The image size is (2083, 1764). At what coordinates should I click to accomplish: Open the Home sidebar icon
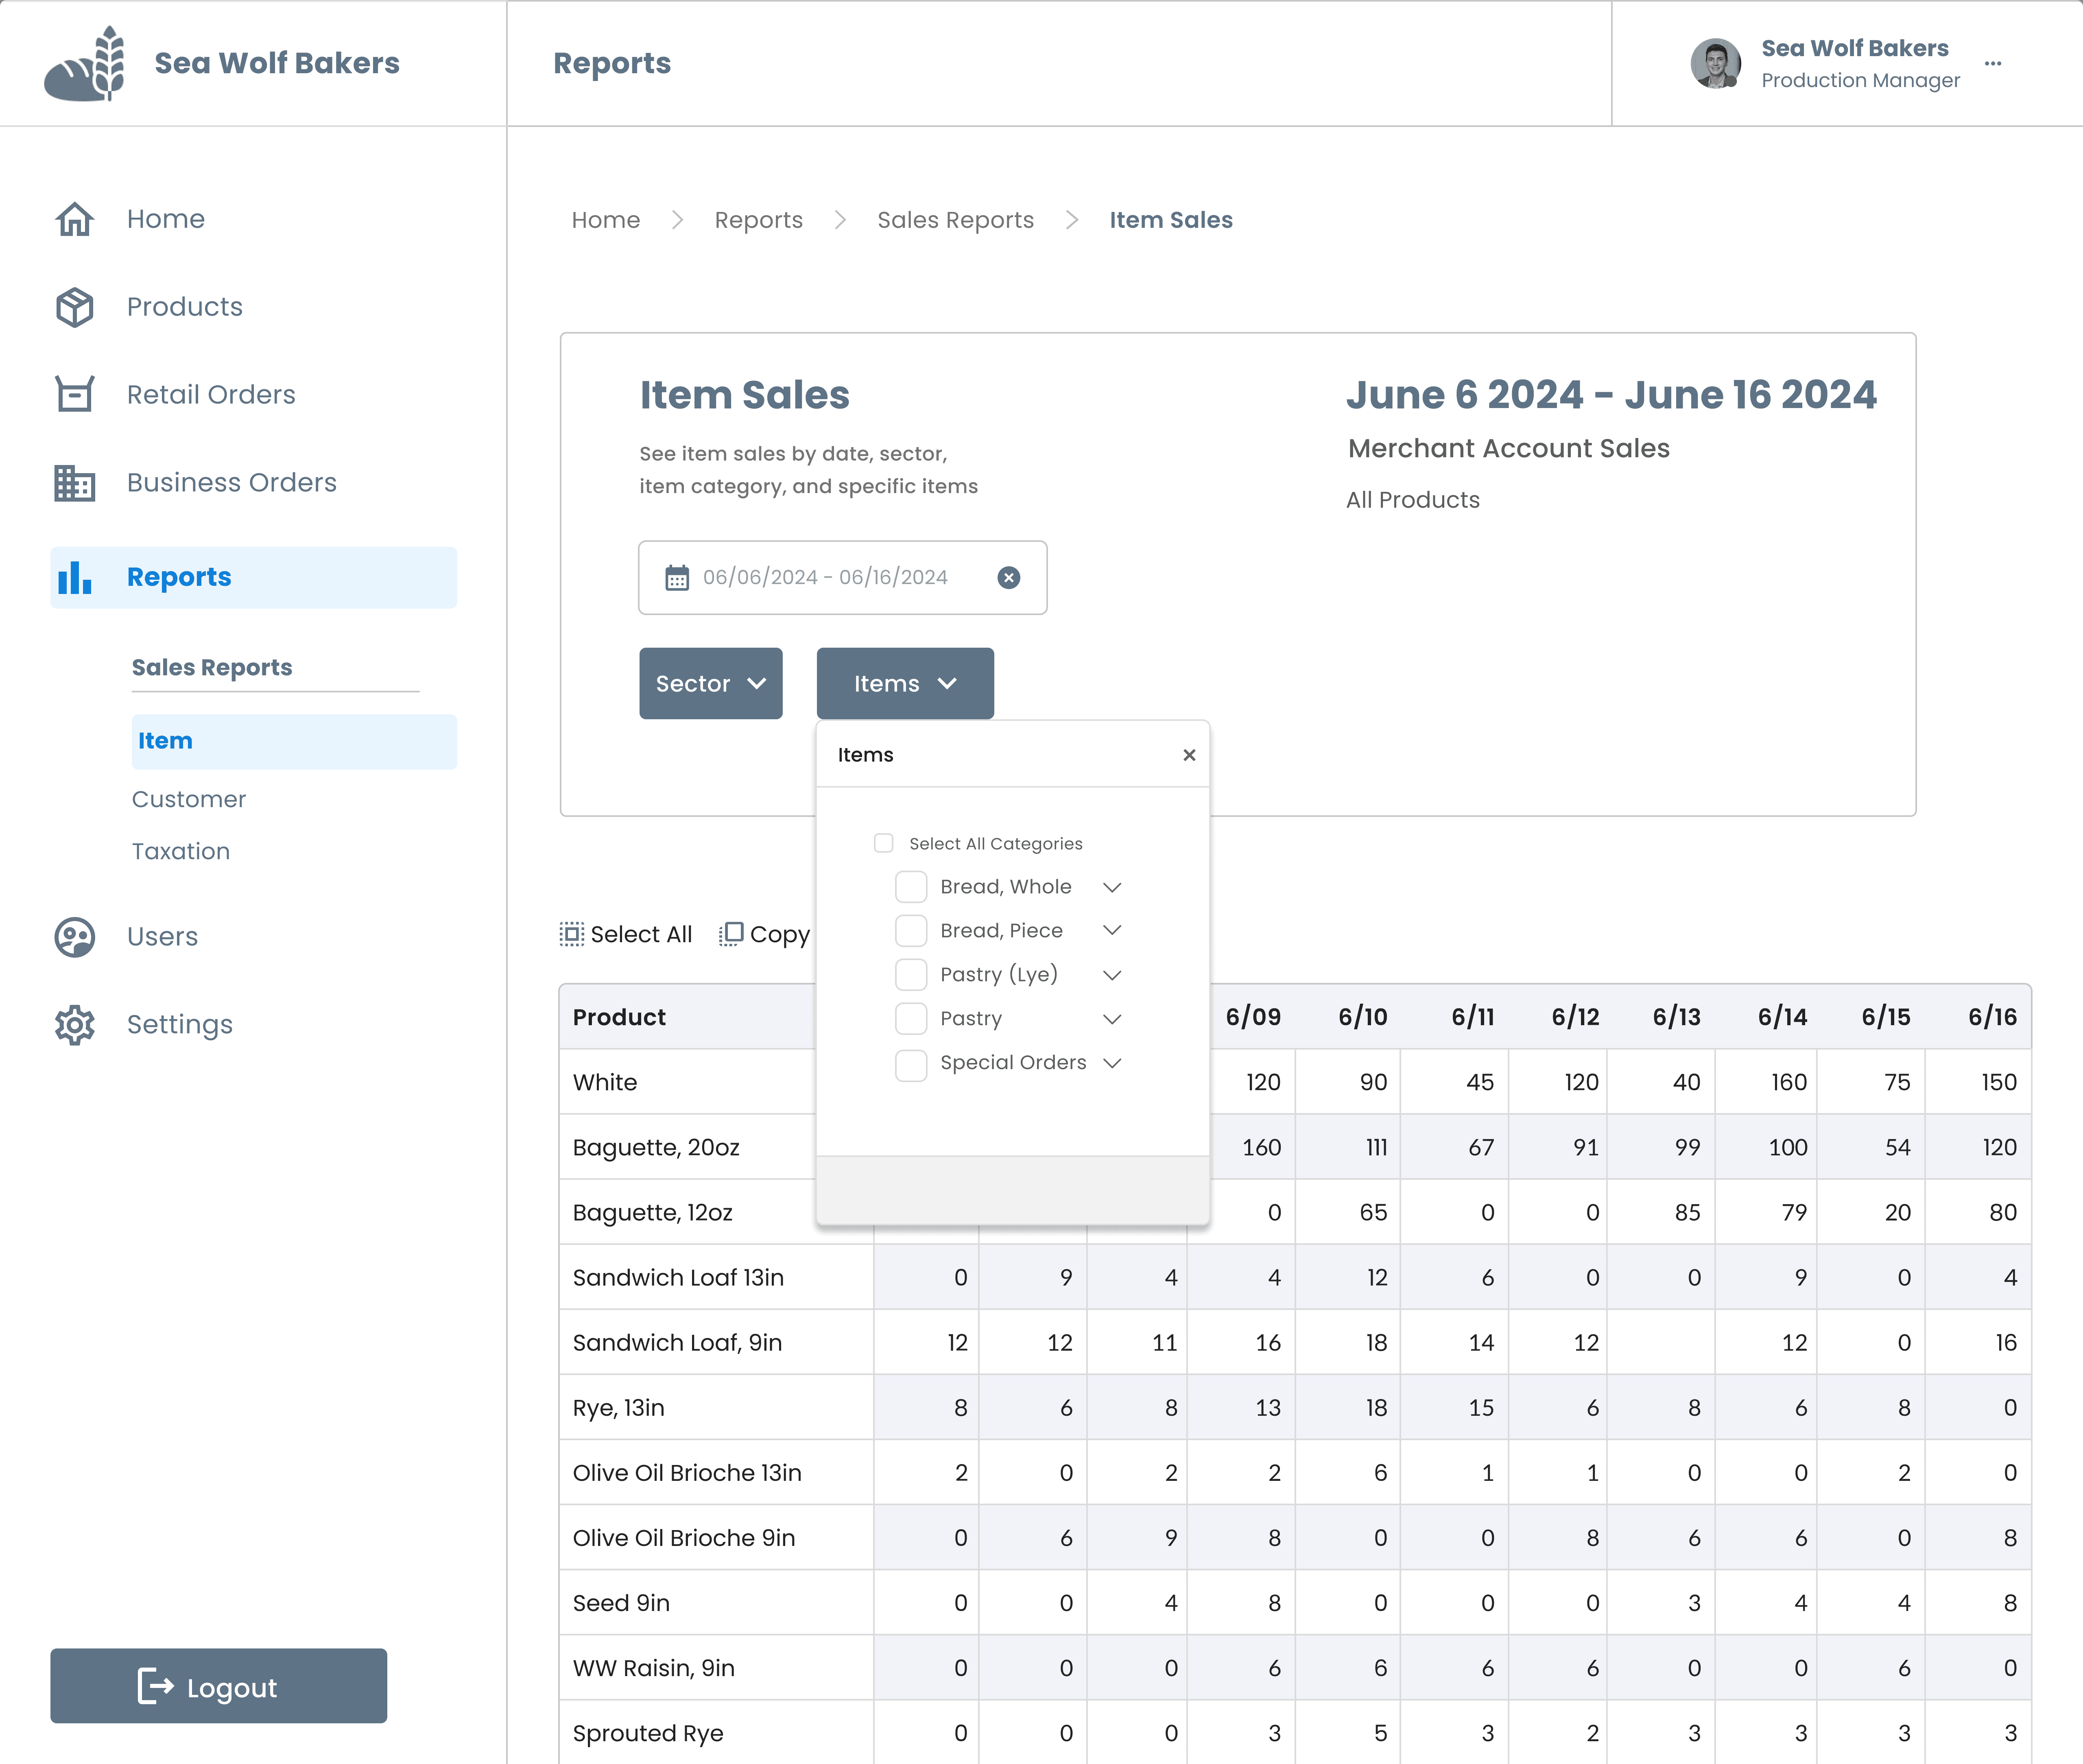pyautogui.click(x=74, y=219)
